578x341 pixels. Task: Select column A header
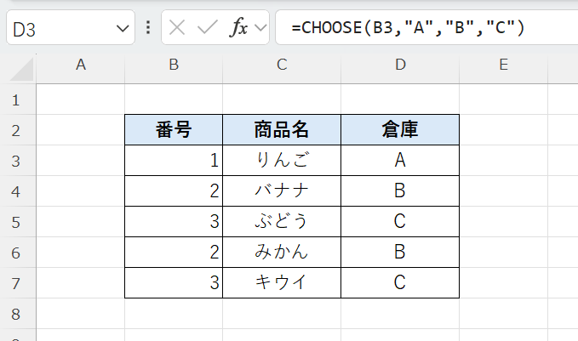click(81, 65)
